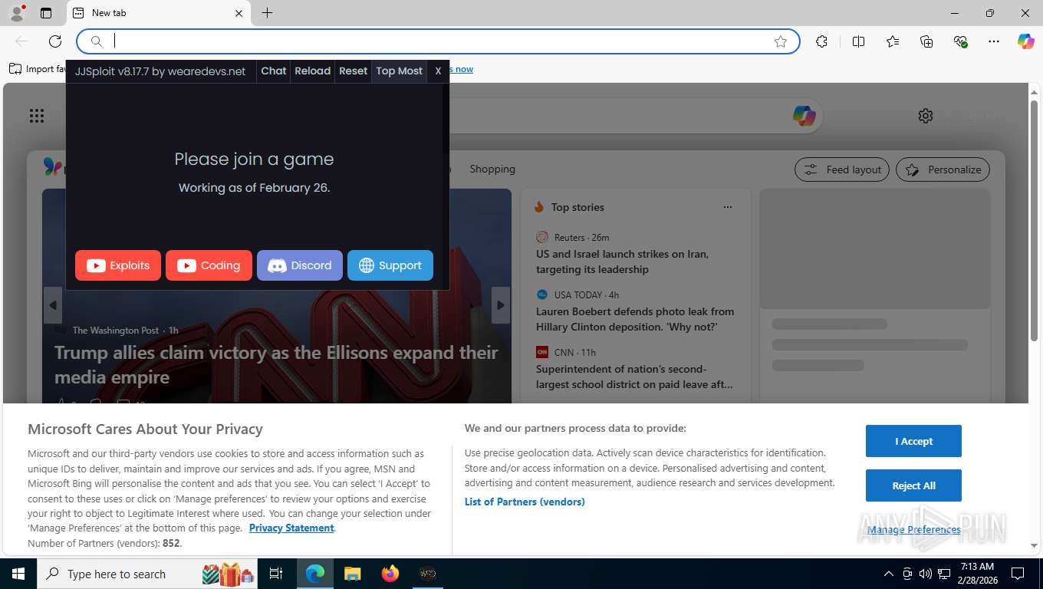This screenshot has width=1043, height=589.
Task: Open Task View in the taskbar
Action: [276, 574]
